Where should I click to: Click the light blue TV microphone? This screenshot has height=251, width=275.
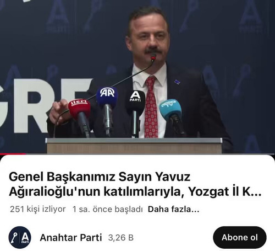(172, 115)
